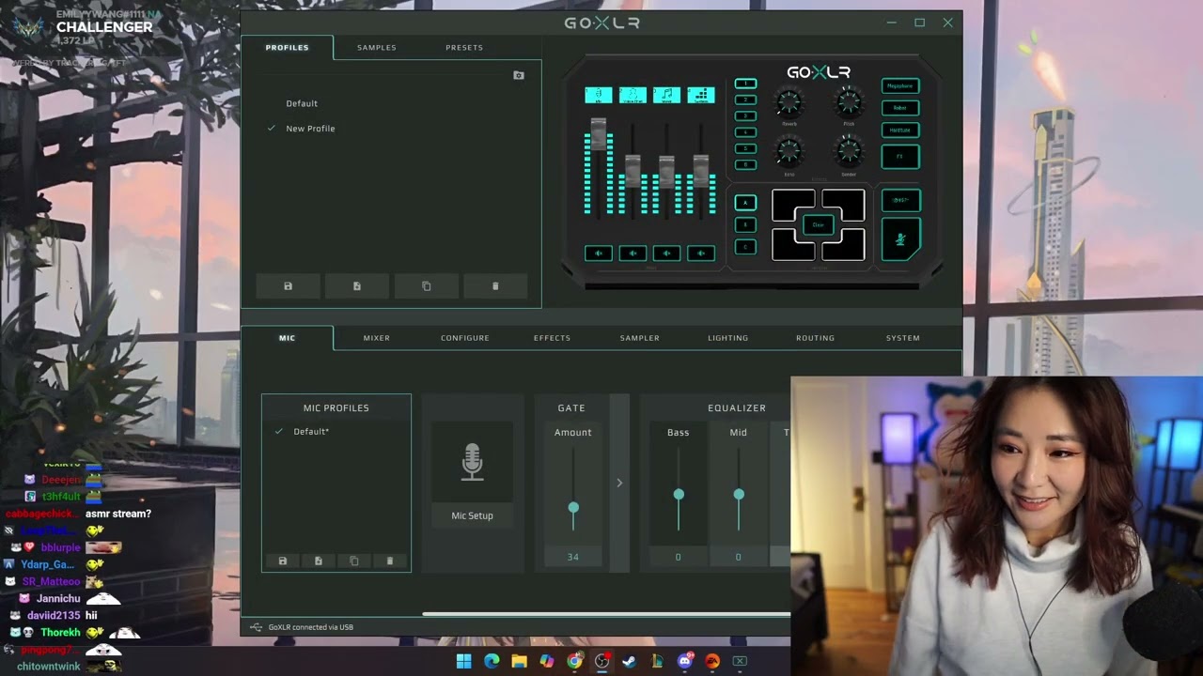Open the Windows Start menu
Image resolution: width=1203 pixels, height=676 pixels.
point(464,661)
